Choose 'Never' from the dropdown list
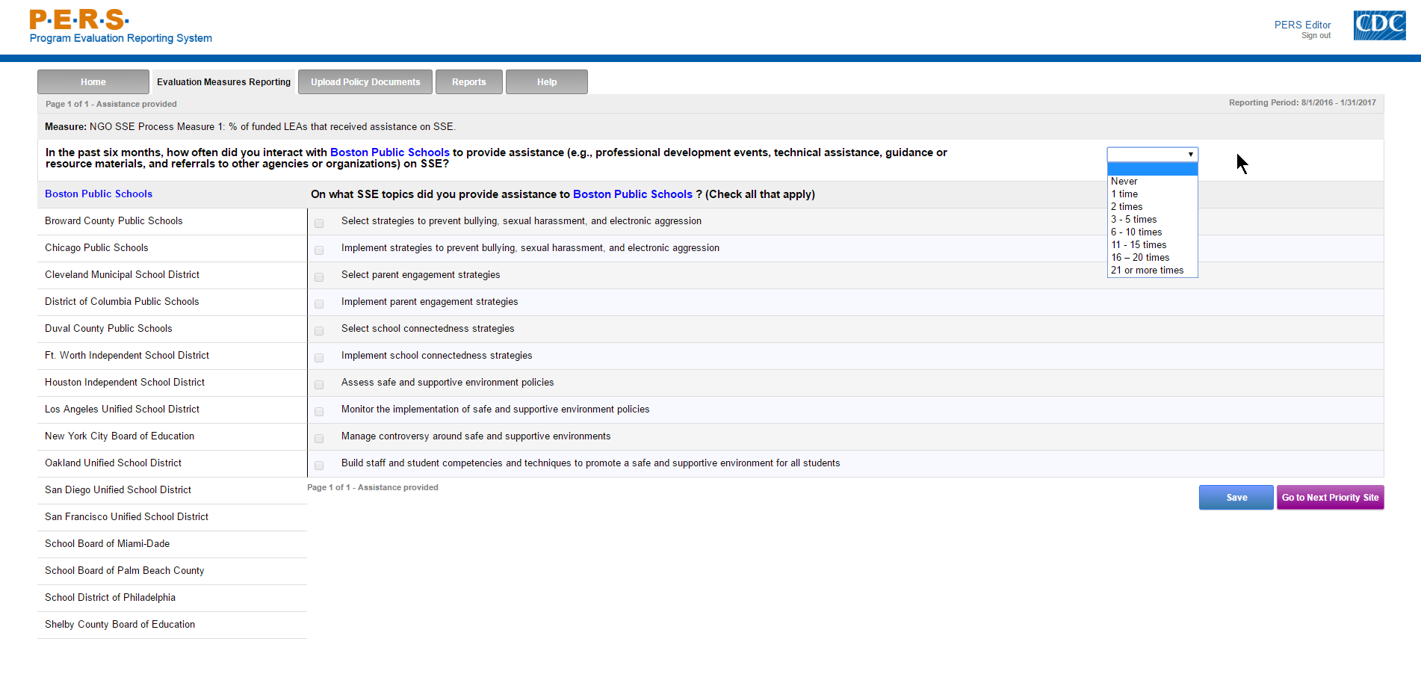This screenshot has width=1421, height=689. [1153, 182]
